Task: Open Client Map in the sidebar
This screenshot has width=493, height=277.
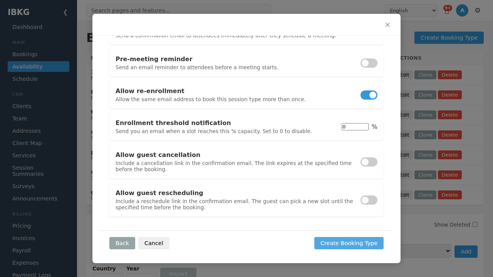Action: [x=39, y=143]
